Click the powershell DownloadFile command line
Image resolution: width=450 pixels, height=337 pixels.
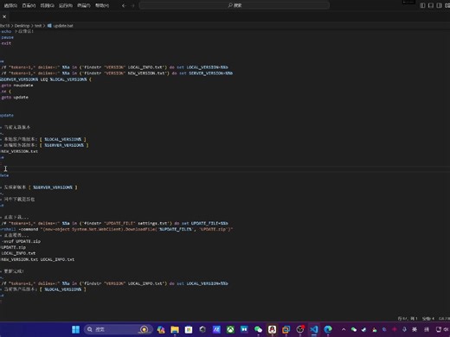tap(117, 229)
